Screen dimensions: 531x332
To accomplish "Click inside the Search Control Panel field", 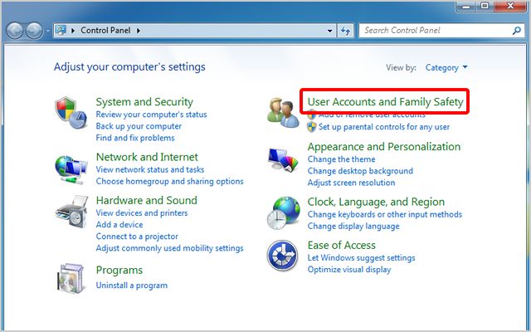I will click(x=431, y=31).
